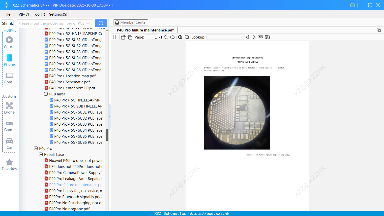Find next lookup match
This screenshot has width=384, height=216.
[x=254, y=37]
